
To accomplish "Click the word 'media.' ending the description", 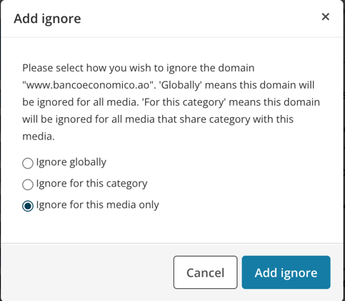I will point(39,137).
